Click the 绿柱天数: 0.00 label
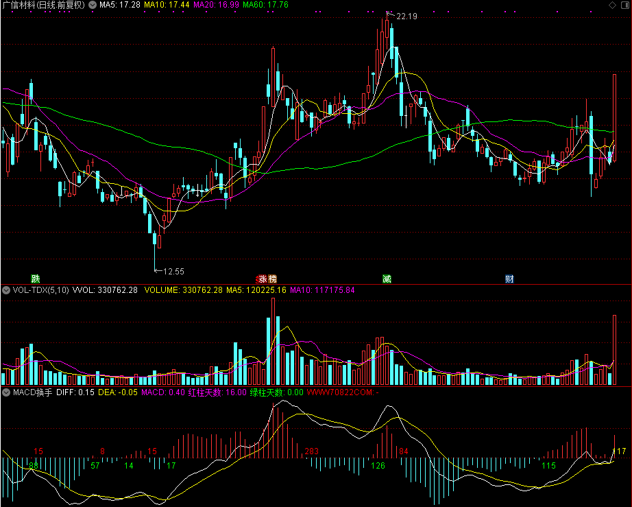This screenshot has height=507, width=632. (x=276, y=392)
